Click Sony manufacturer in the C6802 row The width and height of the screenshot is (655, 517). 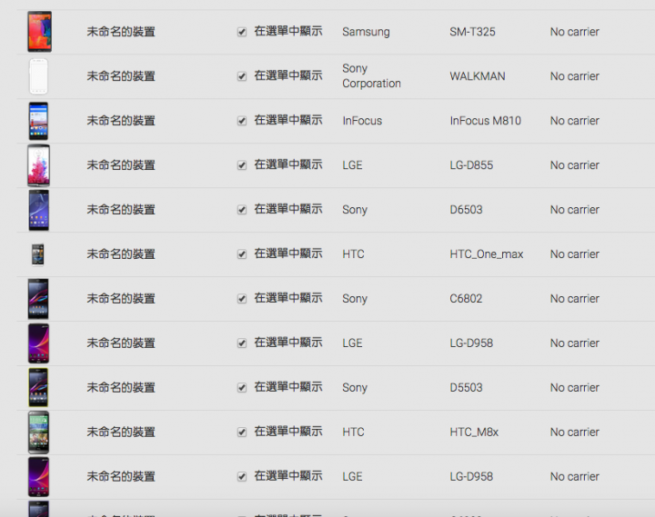click(355, 299)
